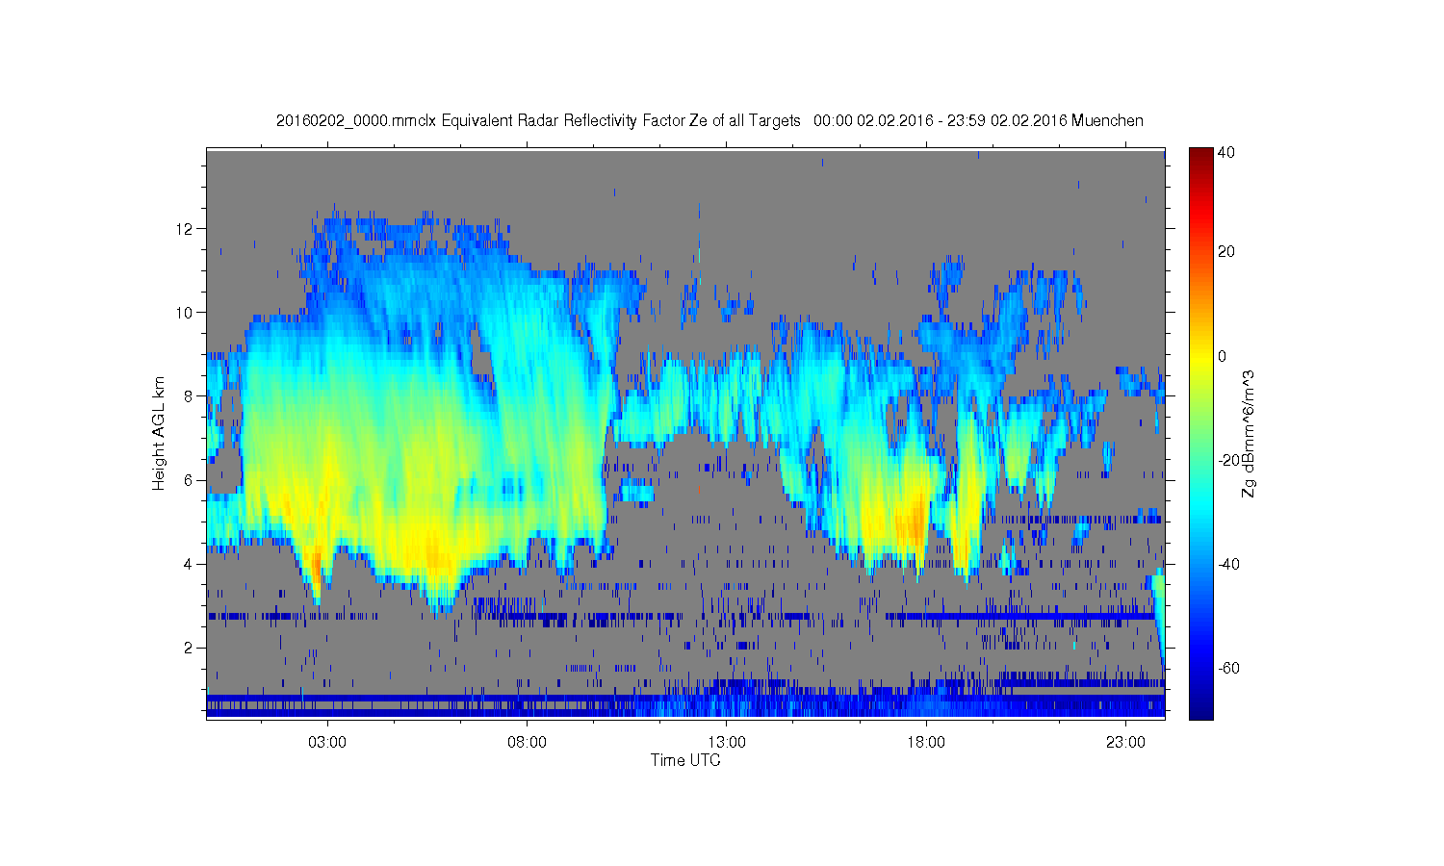The image size is (1444, 866).
Task: Click the yellow section of the colorbar
Action: (1200, 361)
